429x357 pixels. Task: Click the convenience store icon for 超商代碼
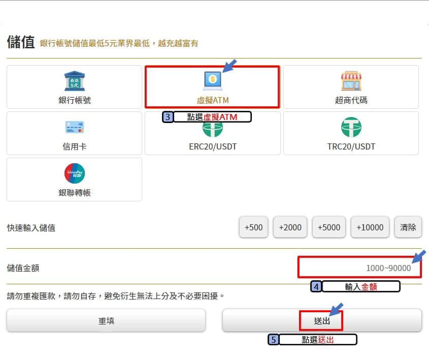351,81
